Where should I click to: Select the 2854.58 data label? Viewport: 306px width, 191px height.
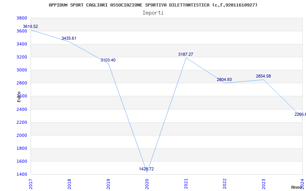pos(263,76)
